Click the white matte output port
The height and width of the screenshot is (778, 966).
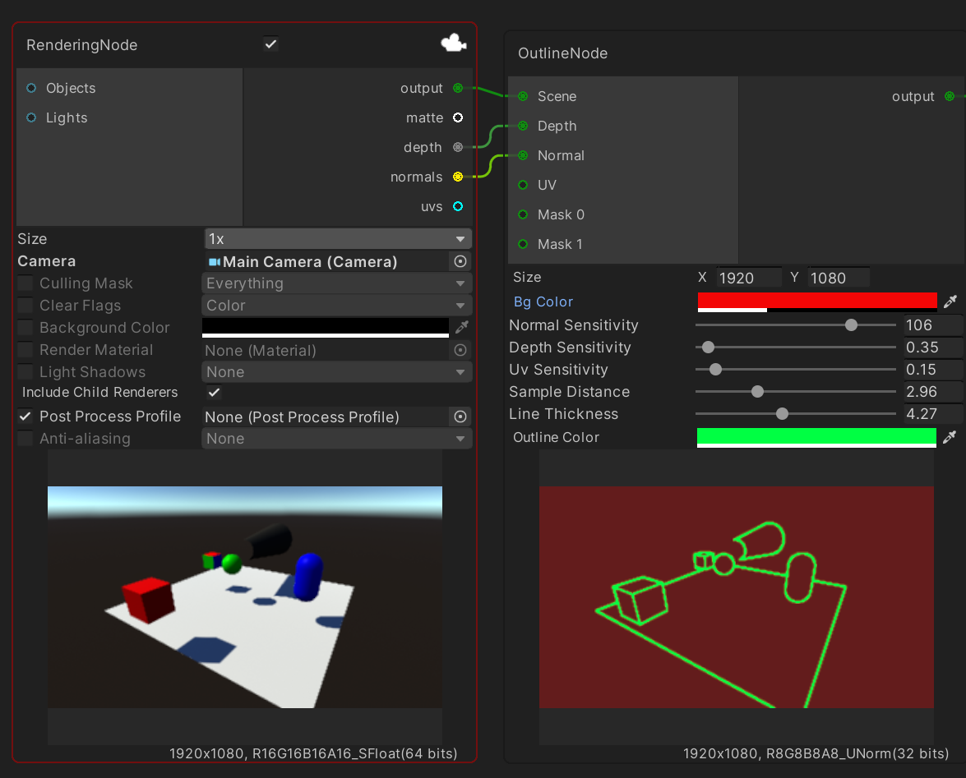click(x=458, y=117)
